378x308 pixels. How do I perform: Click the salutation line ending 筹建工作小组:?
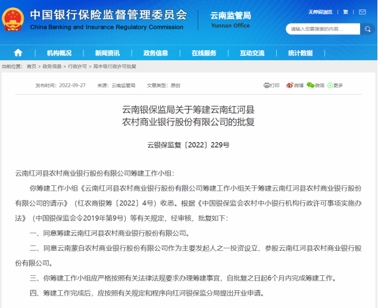click(x=95, y=173)
